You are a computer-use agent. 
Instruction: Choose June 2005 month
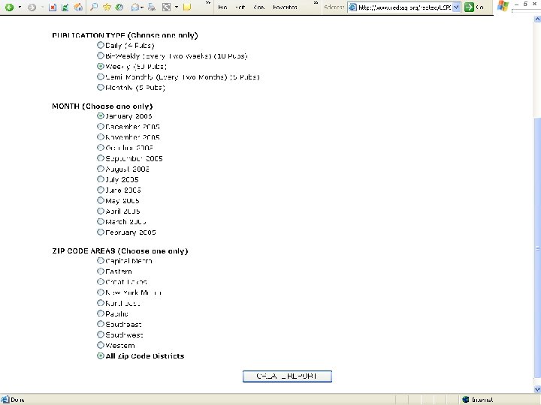pyautogui.click(x=101, y=190)
